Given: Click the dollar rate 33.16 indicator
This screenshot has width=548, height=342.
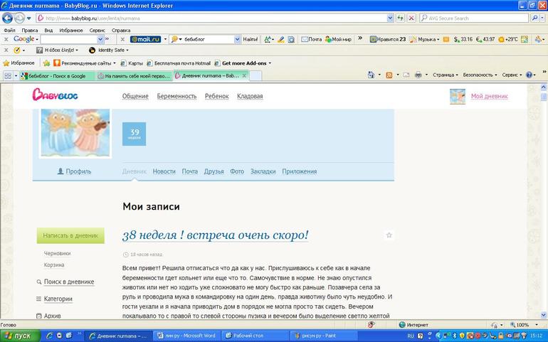Looking at the screenshot, I should click(x=463, y=40).
